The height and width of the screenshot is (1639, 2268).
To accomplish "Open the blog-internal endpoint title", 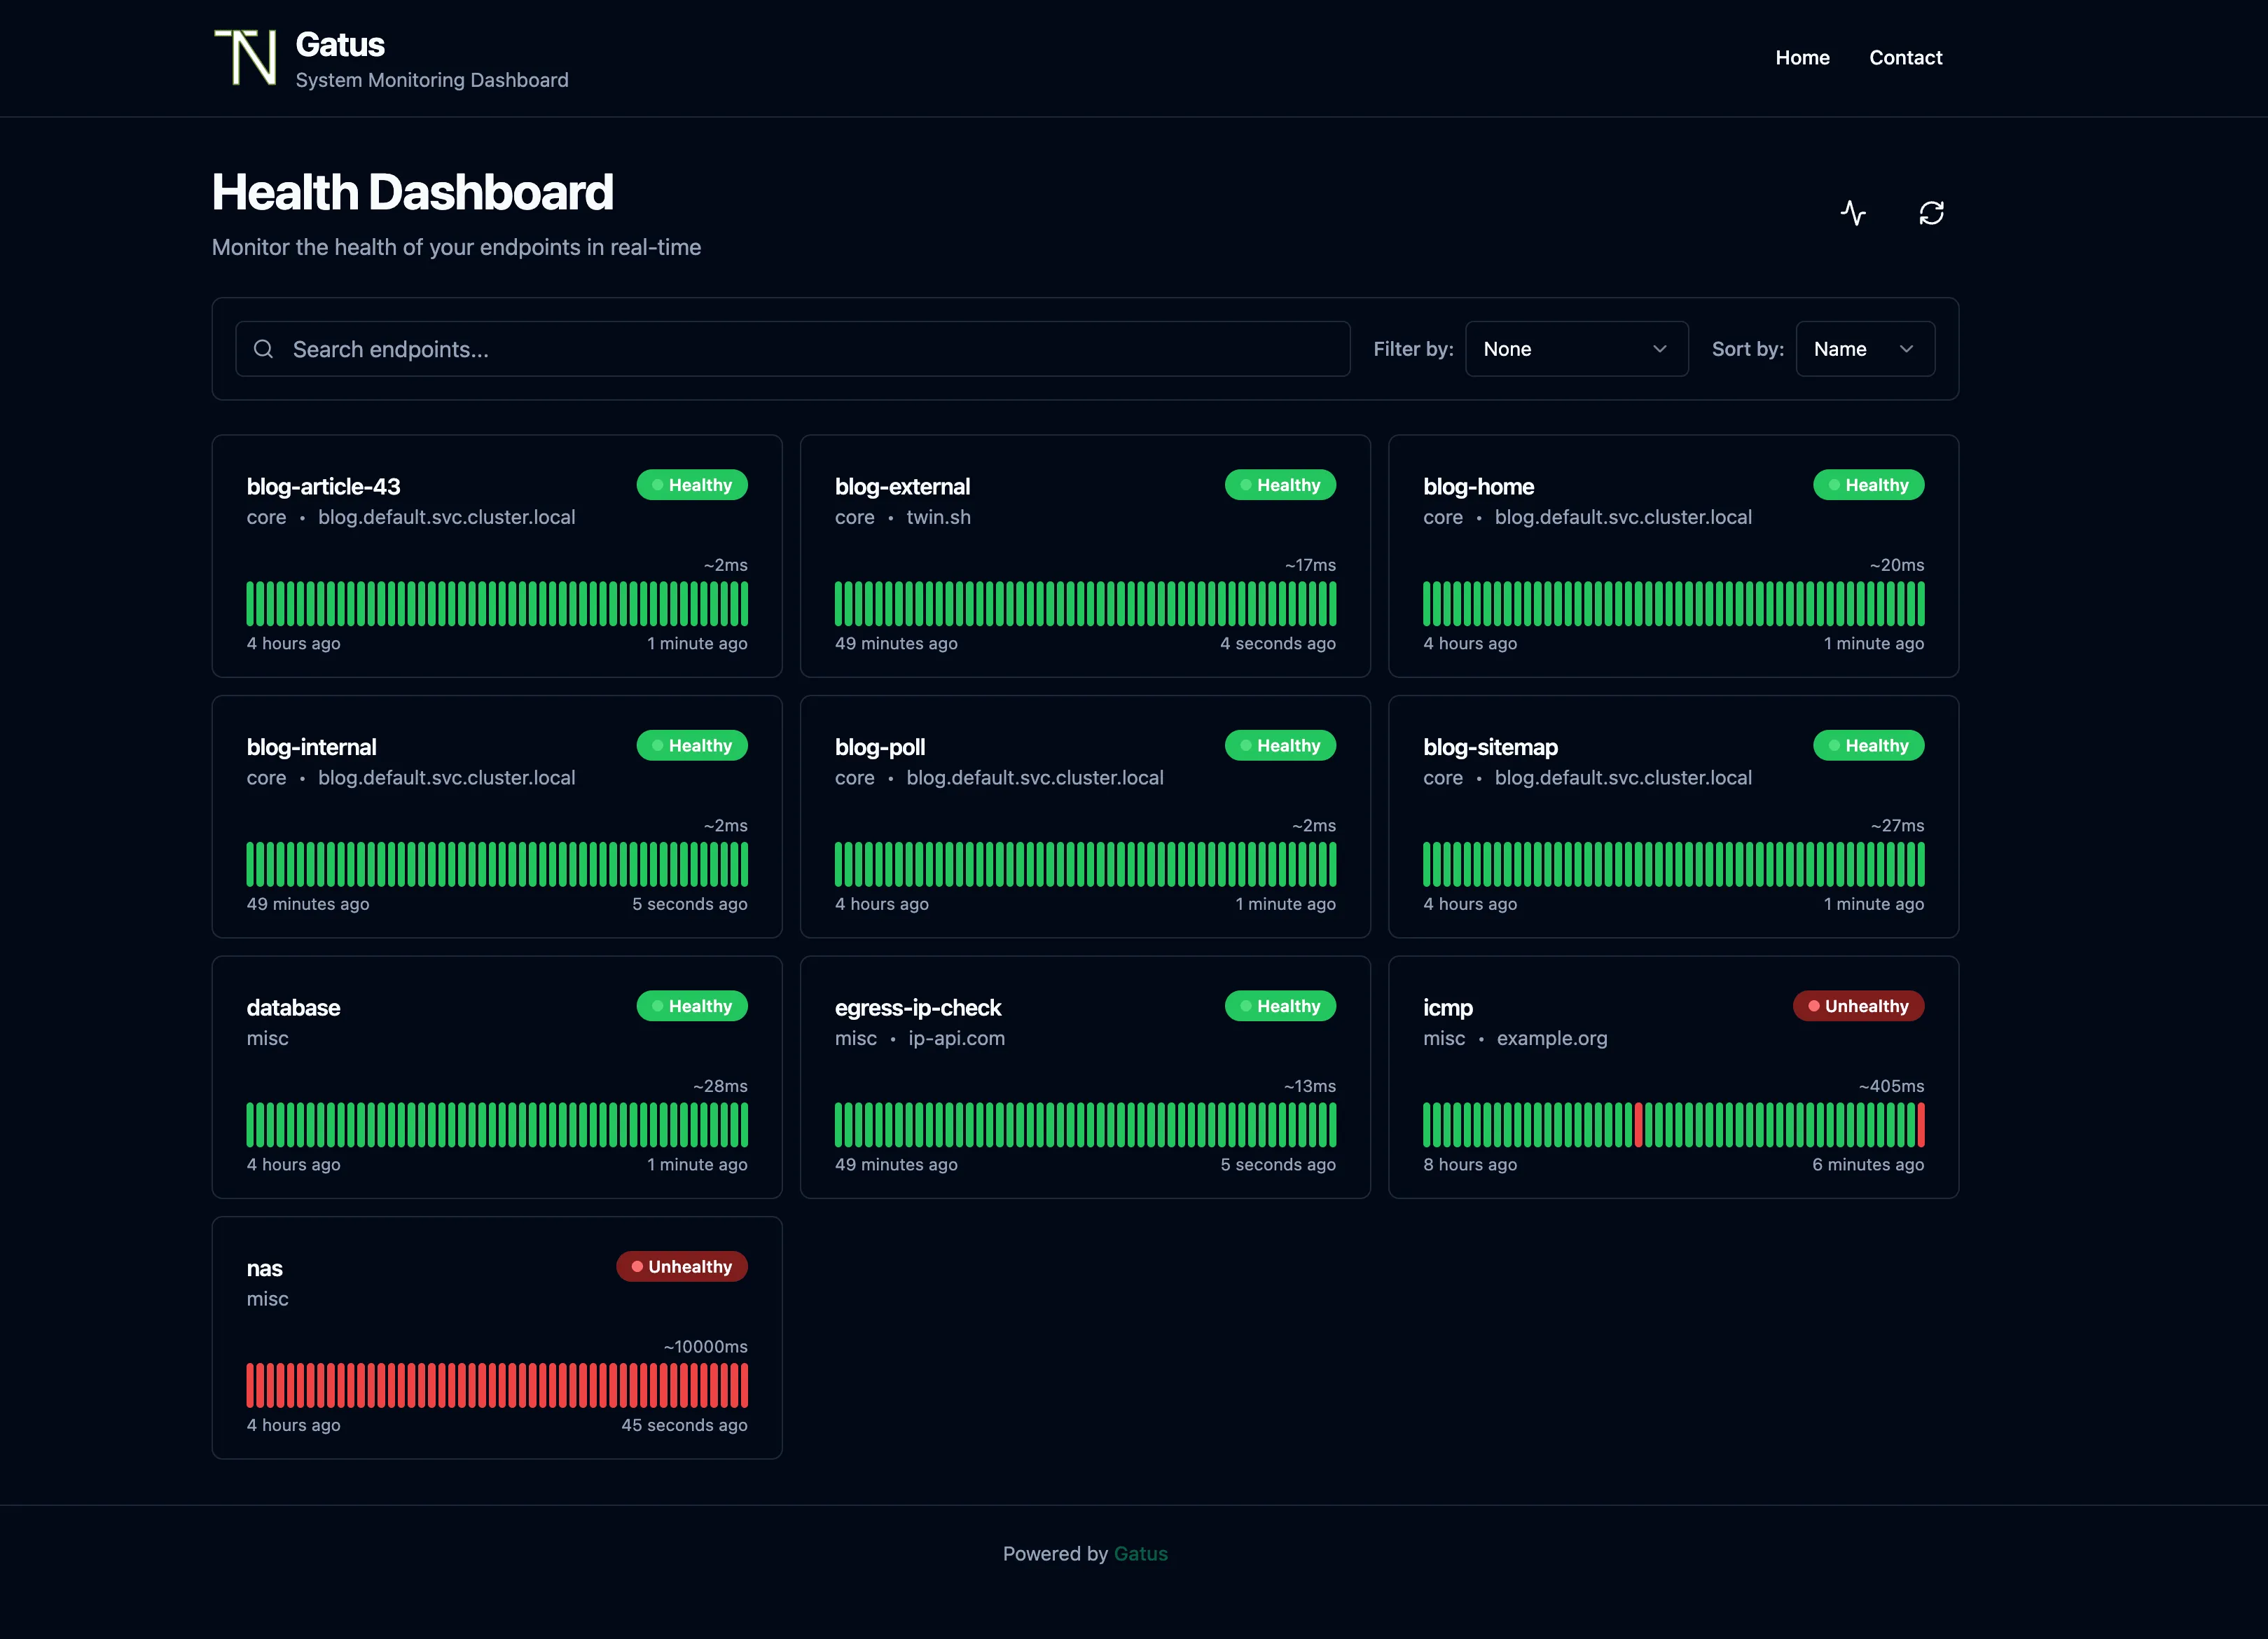I will tap(311, 747).
